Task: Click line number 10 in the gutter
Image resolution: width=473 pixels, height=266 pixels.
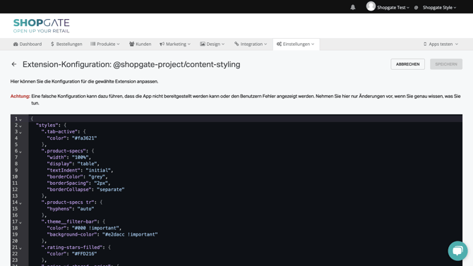Action: coord(15,176)
